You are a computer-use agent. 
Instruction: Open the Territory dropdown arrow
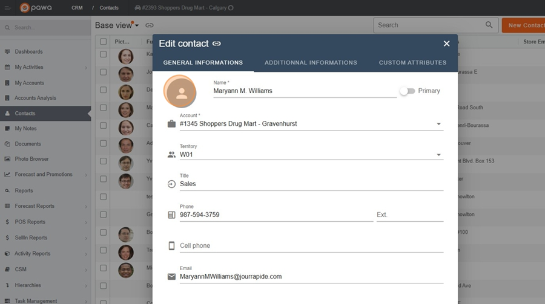coord(438,155)
